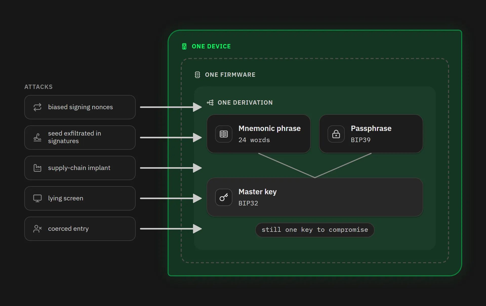Click the chip icon beside ONE FIRMWARE
This screenshot has width=486, height=306.
[x=197, y=75]
